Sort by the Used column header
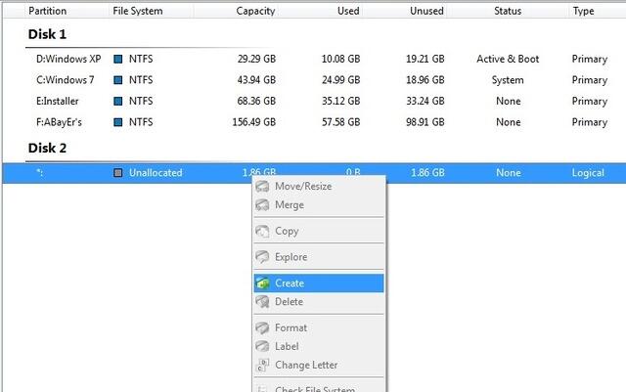 click(348, 11)
